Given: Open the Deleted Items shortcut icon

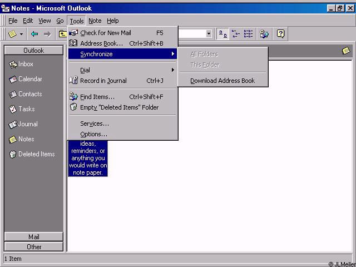Looking at the screenshot, I should tap(13, 155).
